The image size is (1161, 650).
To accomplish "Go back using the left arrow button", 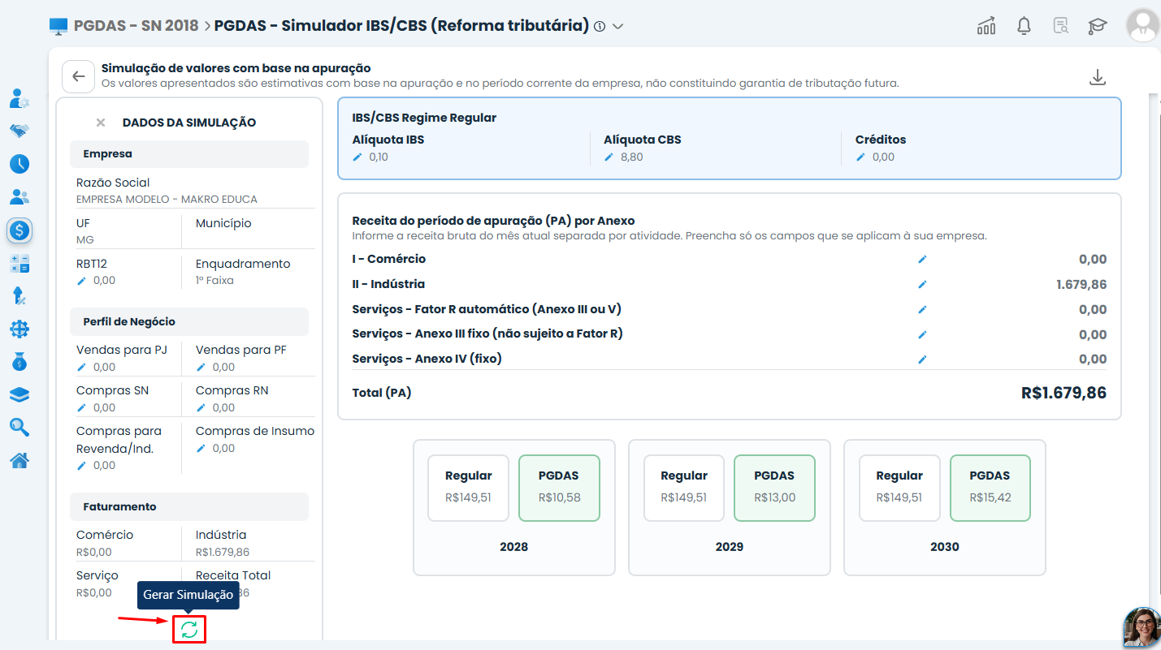I will pos(78,76).
